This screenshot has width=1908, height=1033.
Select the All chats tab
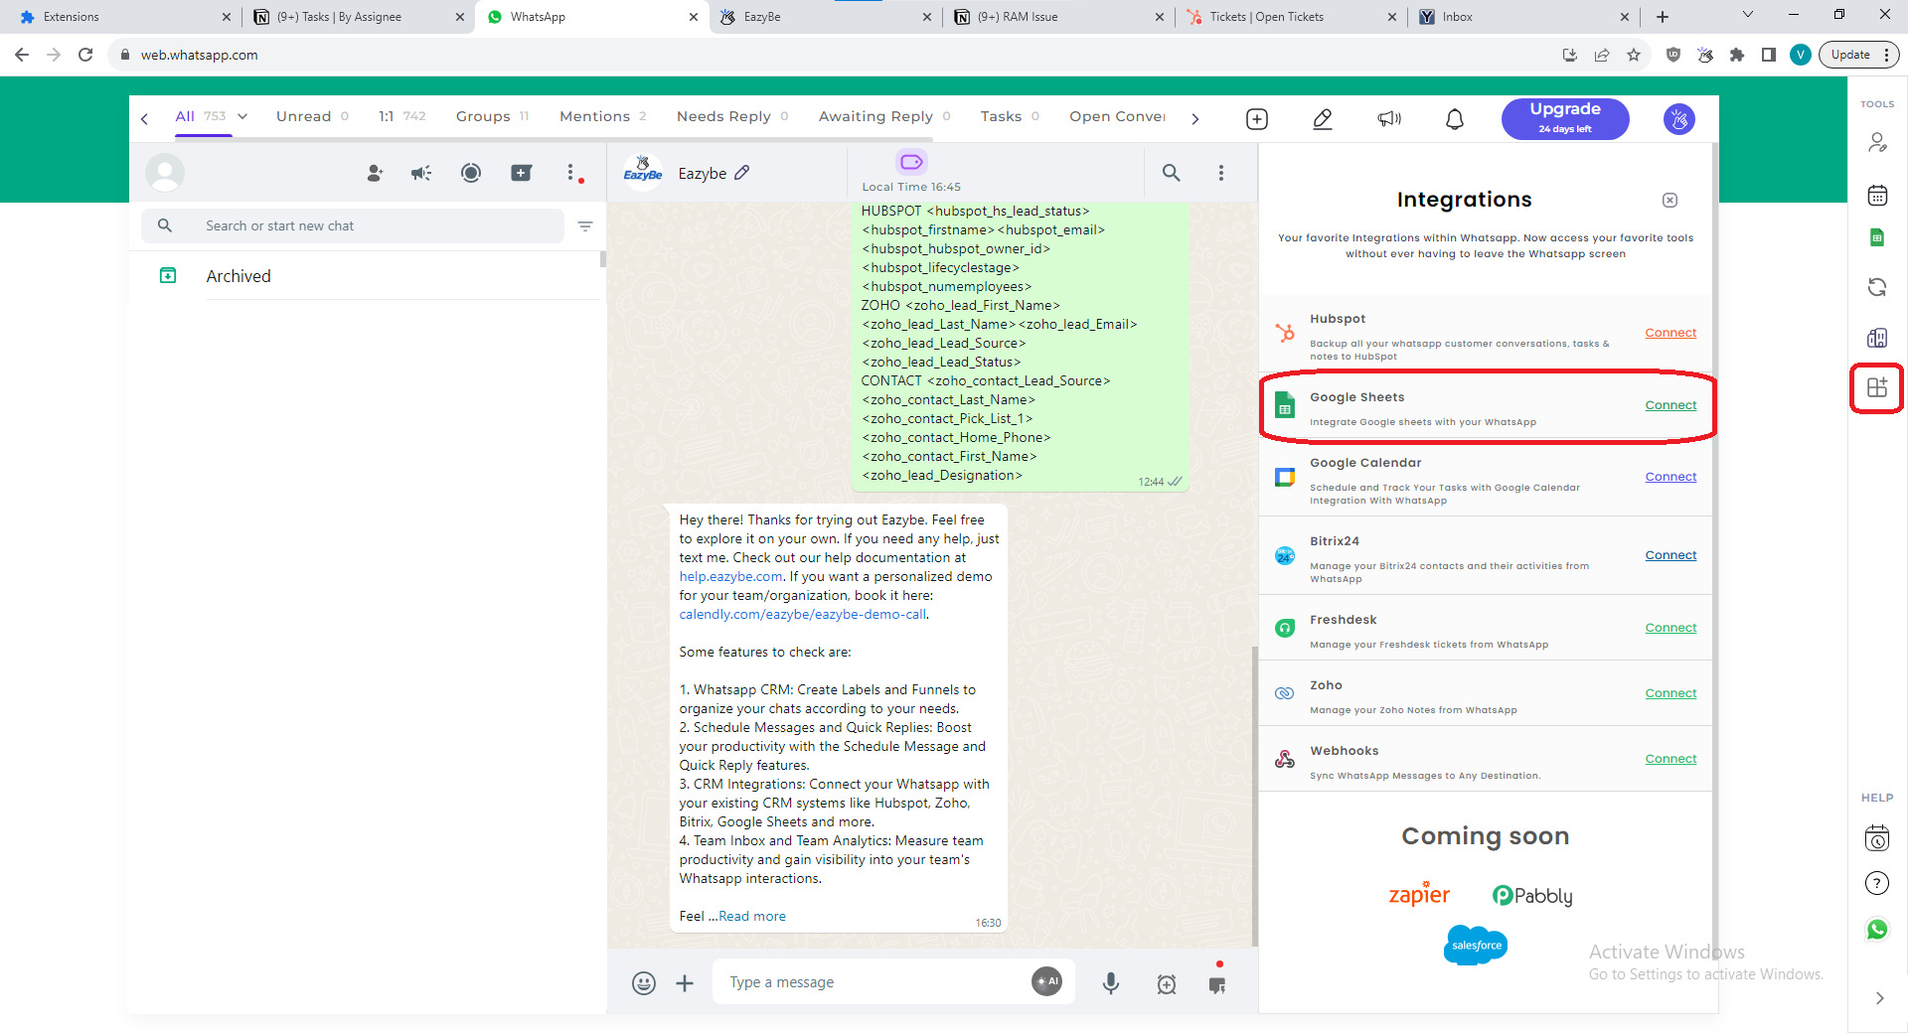(x=200, y=116)
